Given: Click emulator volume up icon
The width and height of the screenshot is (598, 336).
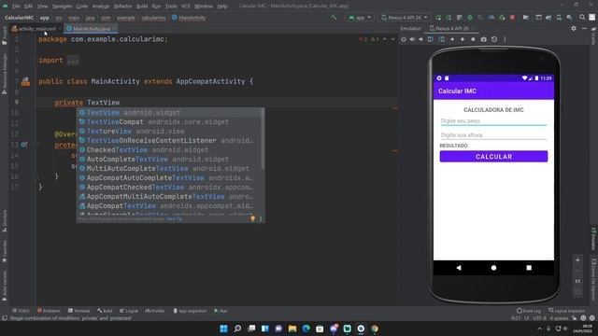Looking at the screenshot, I should pyautogui.click(x=412, y=39).
